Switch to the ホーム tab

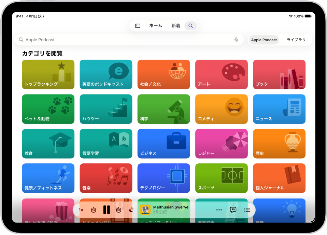pyautogui.click(x=155, y=26)
